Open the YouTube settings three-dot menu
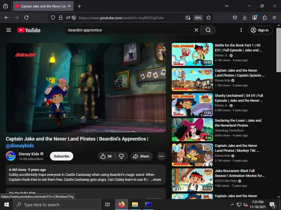281x210 pixels. (x=241, y=30)
